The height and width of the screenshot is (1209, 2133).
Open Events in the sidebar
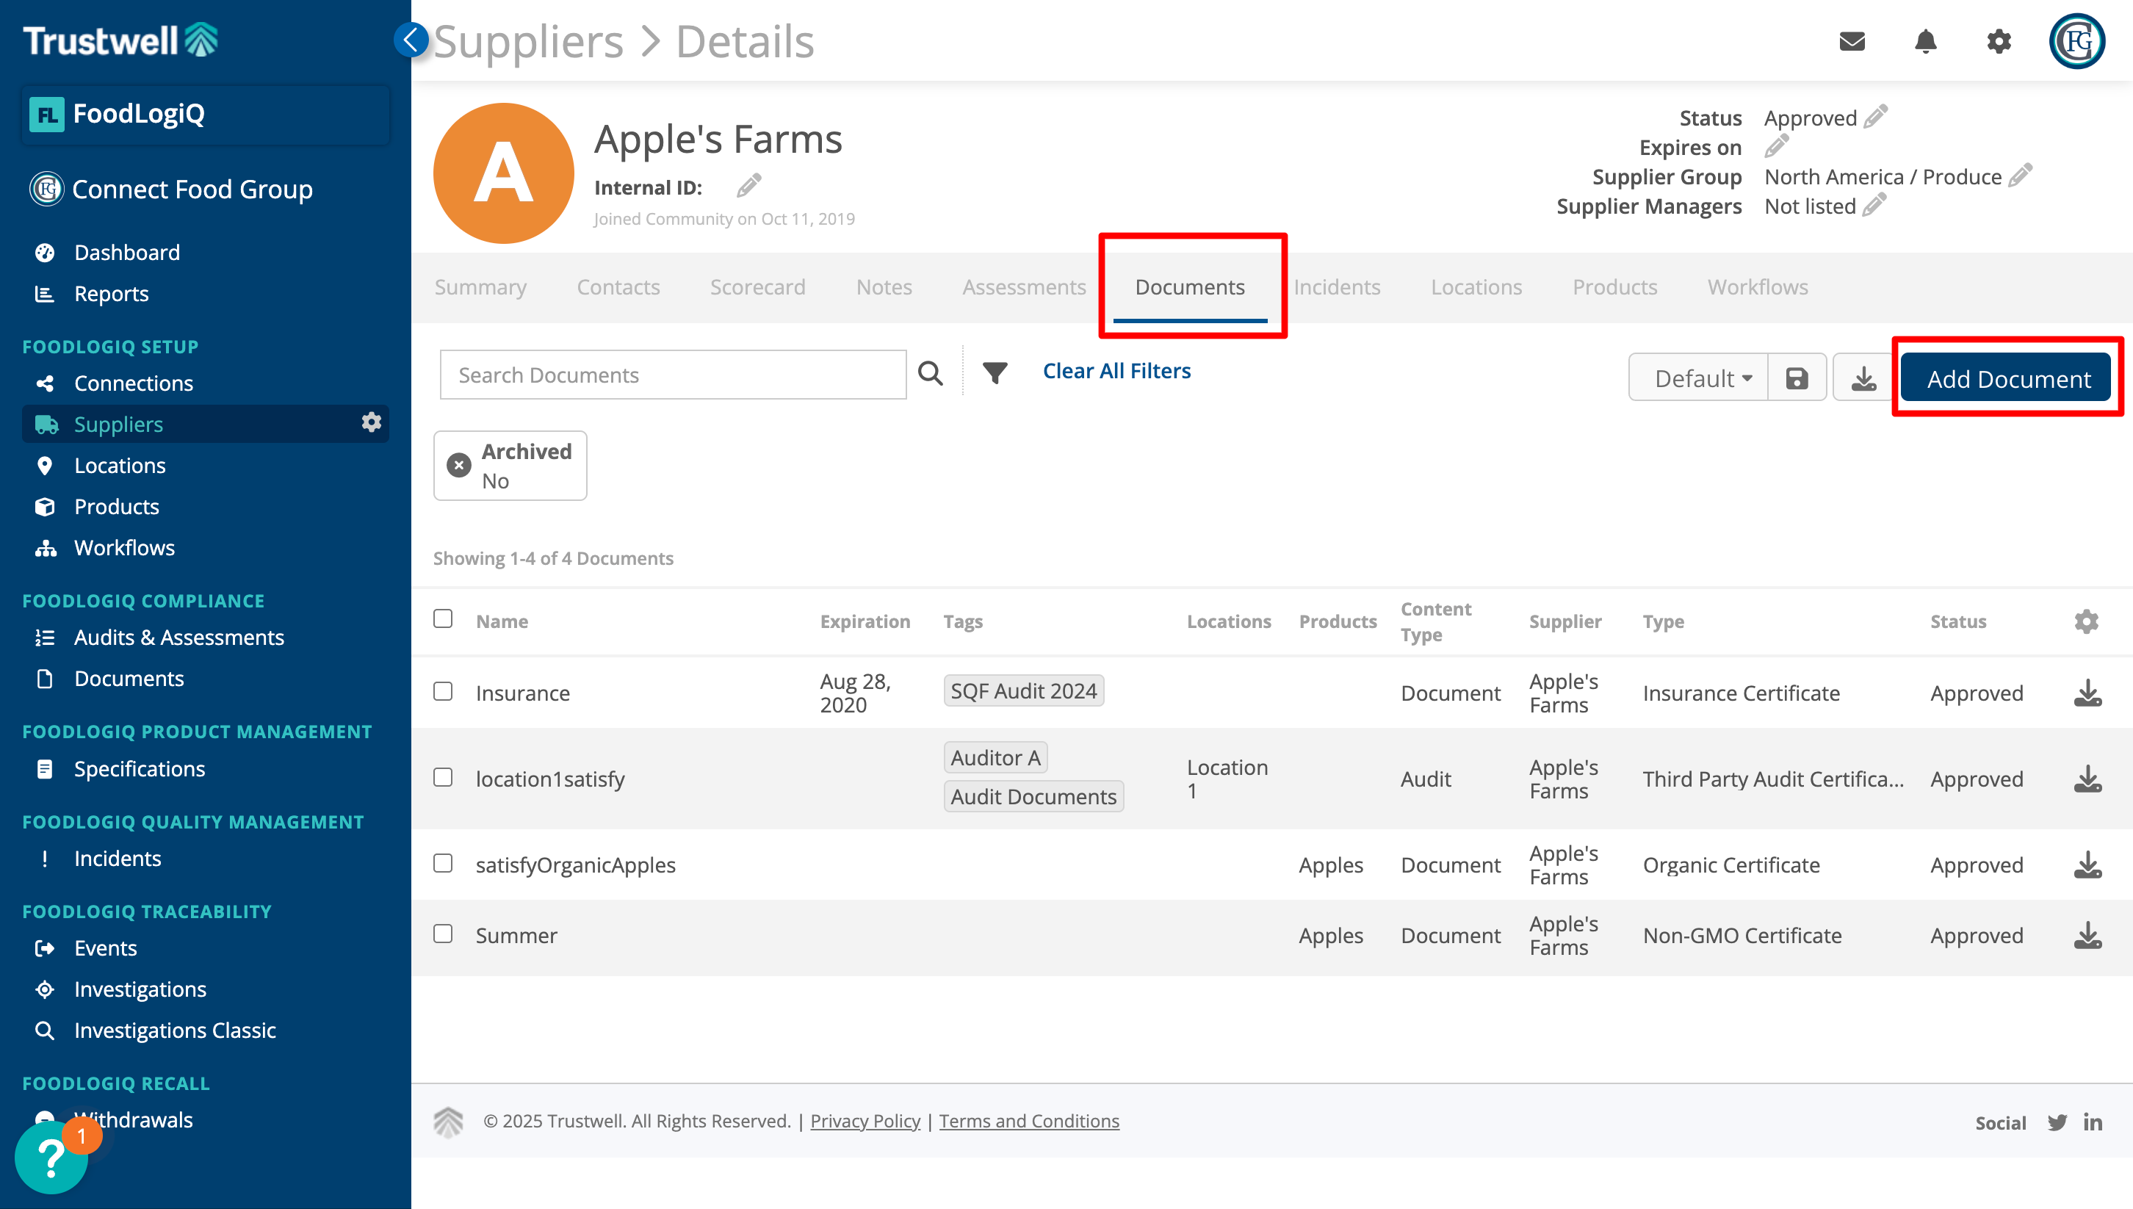106,948
